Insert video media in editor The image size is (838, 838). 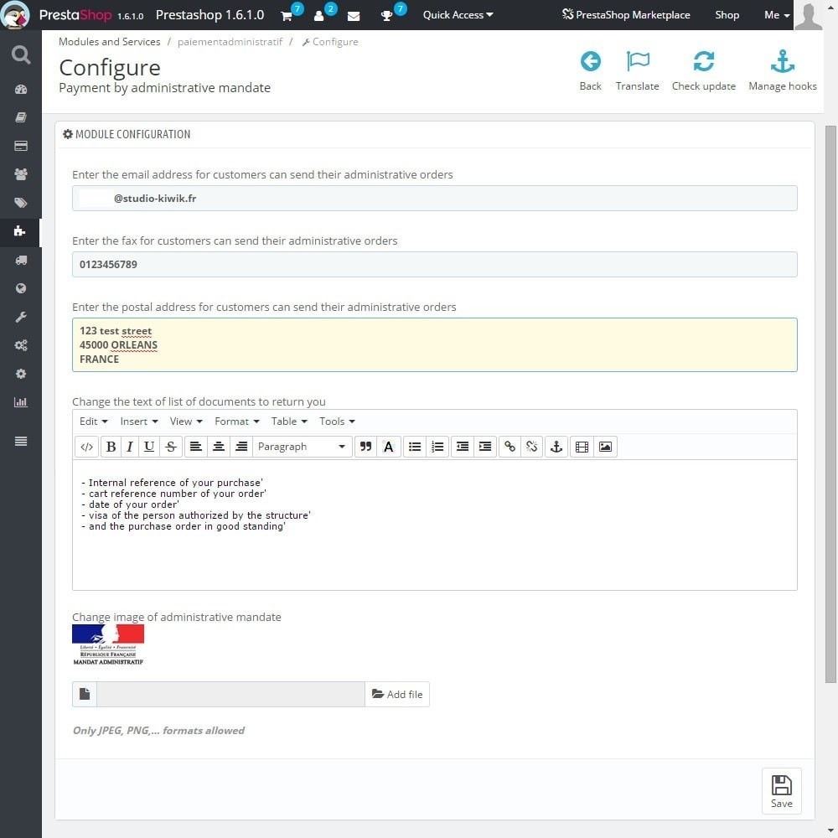[582, 447]
